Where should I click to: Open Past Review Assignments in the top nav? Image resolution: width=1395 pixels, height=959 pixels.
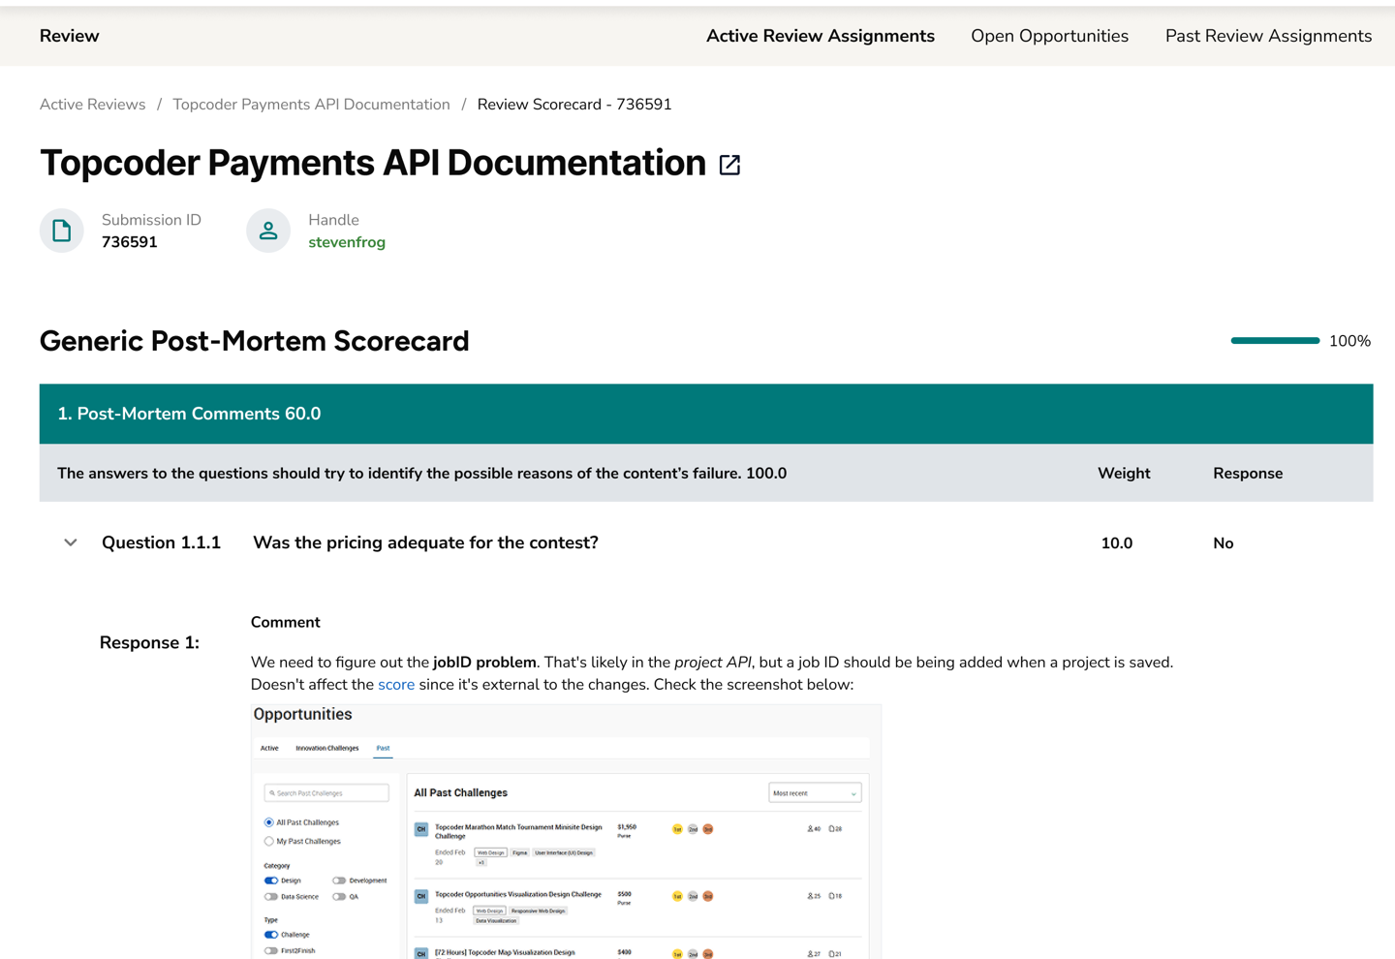pos(1268,36)
